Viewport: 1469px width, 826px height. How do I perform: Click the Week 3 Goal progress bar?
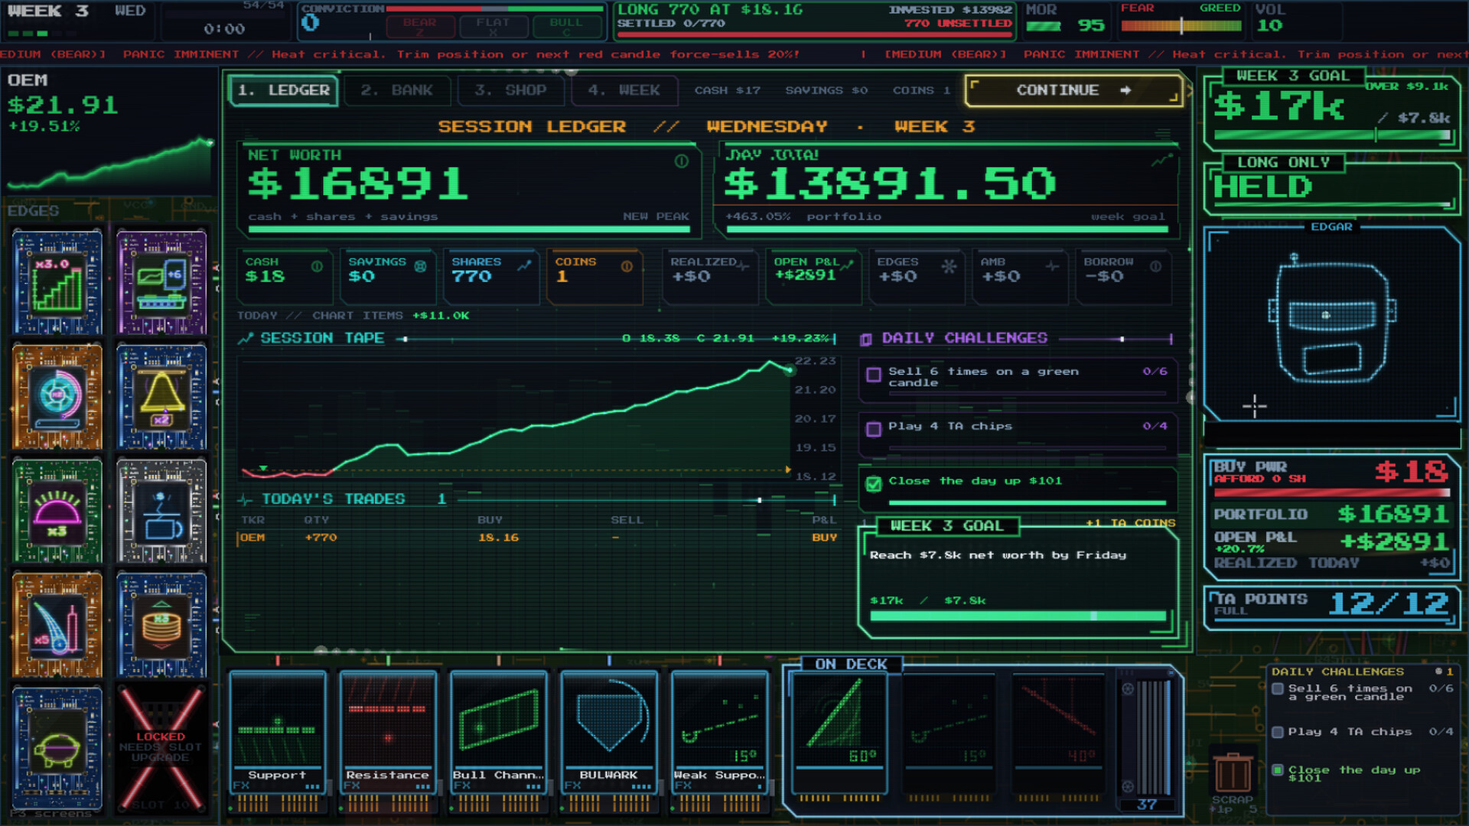[1018, 616]
